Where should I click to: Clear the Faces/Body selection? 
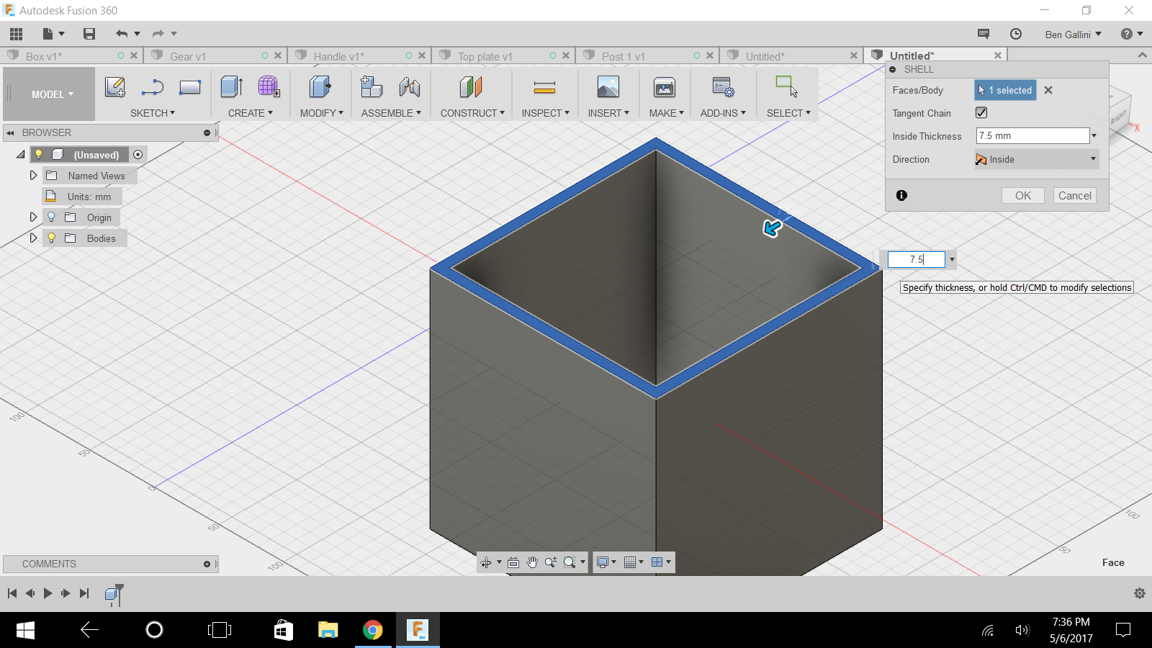[x=1048, y=90]
